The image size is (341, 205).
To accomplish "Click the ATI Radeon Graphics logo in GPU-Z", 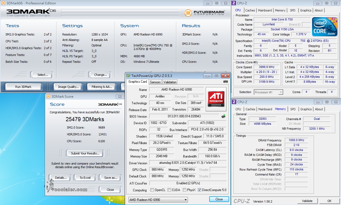I will tap(216, 99).
